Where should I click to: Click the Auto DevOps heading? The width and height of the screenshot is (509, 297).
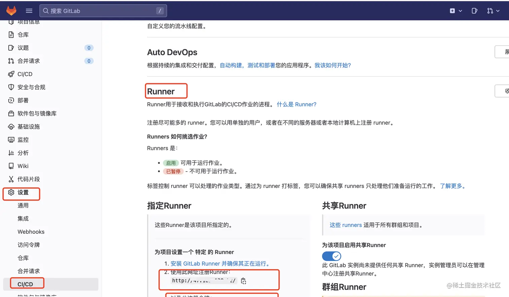[x=172, y=52]
